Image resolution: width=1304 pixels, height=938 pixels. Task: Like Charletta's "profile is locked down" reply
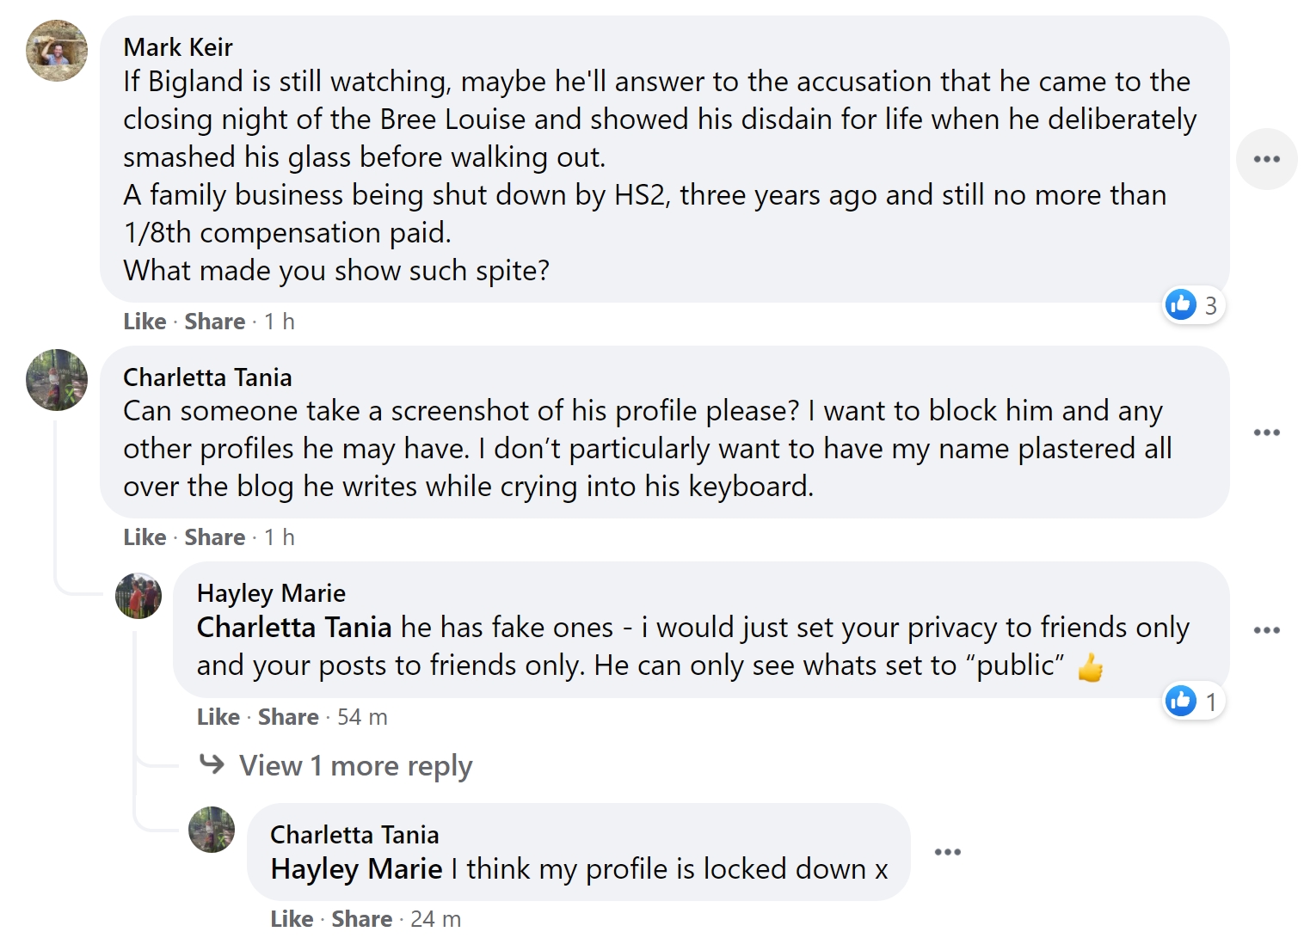292,919
